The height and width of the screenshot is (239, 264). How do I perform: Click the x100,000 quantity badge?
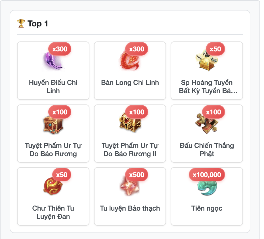click(207, 175)
